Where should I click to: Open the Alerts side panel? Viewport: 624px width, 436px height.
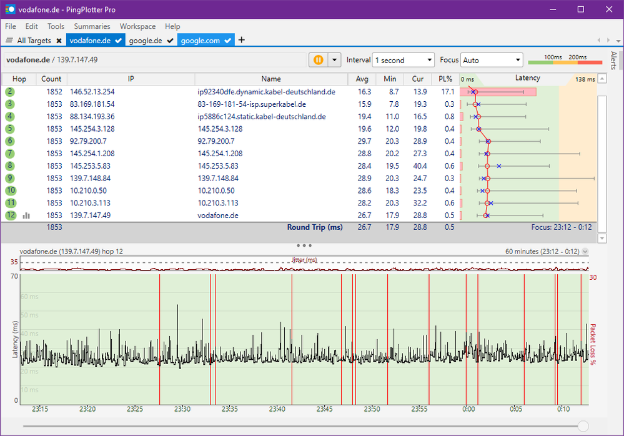pos(613,59)
